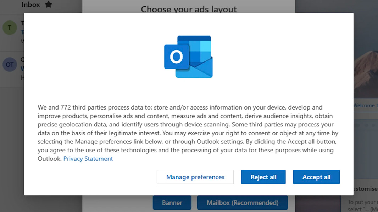Click the Customise heading in the right panel

pos(365,189)
